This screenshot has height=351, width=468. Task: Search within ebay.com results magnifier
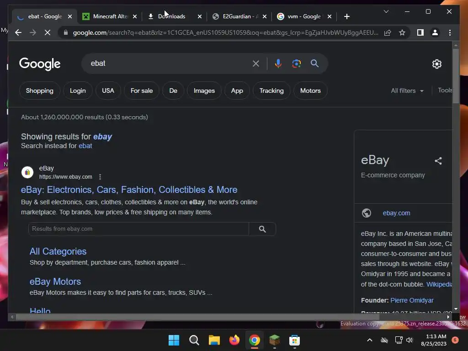coord(262,229)
